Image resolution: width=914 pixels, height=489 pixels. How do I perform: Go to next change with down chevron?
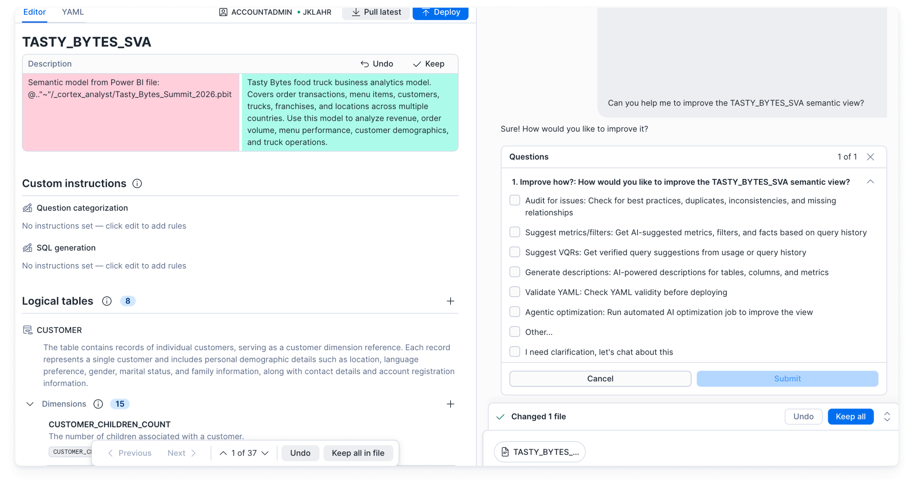click(x=265, y=453)
